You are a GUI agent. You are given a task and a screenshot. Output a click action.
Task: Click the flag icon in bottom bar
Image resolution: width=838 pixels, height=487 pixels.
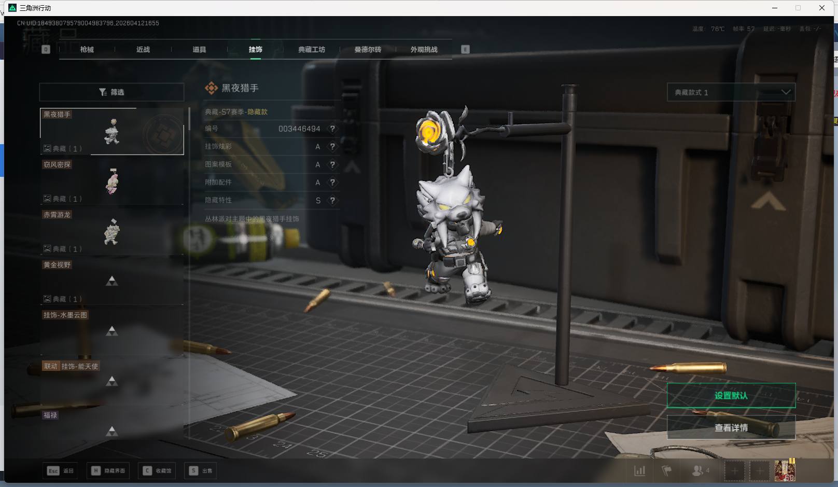[666, 471]
